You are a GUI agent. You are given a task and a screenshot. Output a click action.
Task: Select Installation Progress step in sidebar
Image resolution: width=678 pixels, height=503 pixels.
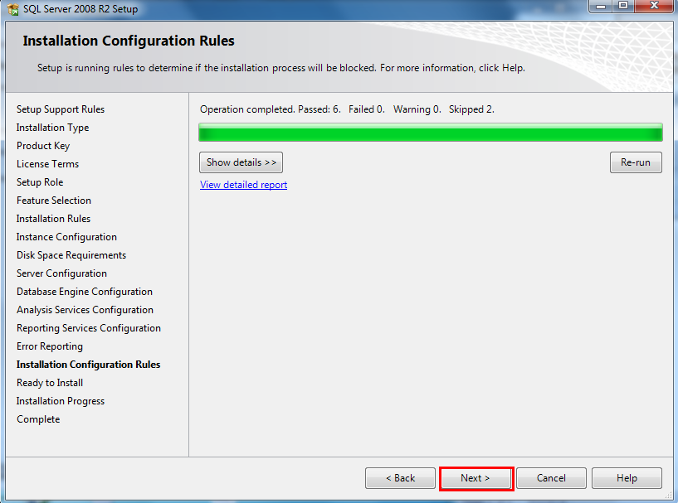coord(61,401)
